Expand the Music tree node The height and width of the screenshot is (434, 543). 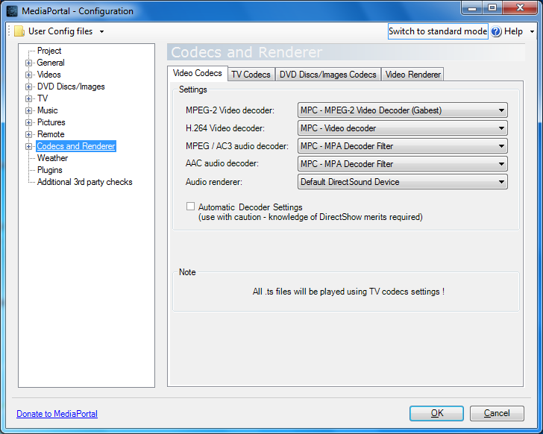pos(29,110)
